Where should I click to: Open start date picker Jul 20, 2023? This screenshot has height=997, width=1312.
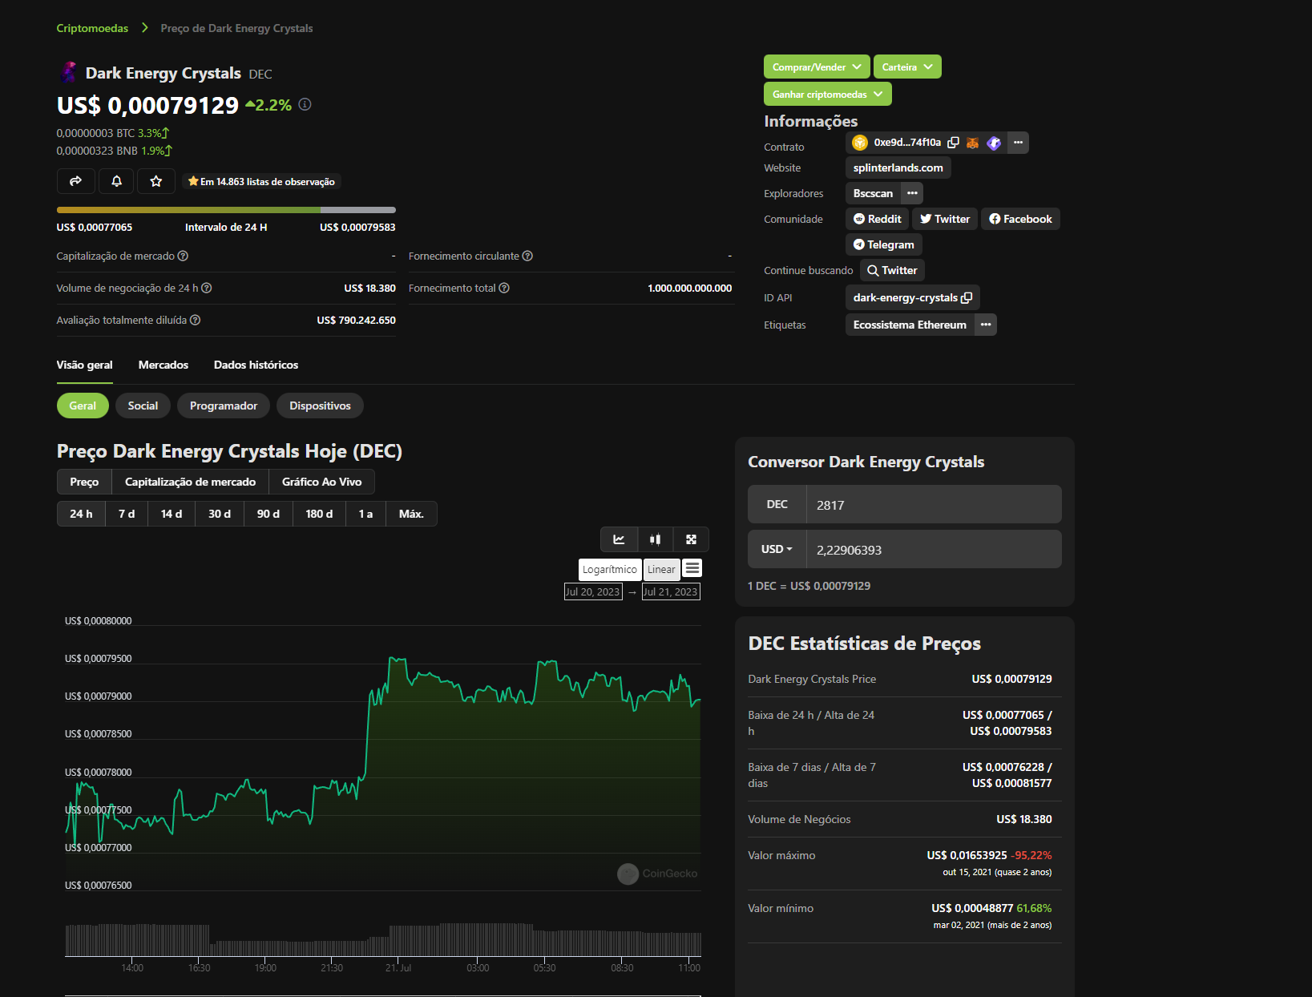(593, 591)
